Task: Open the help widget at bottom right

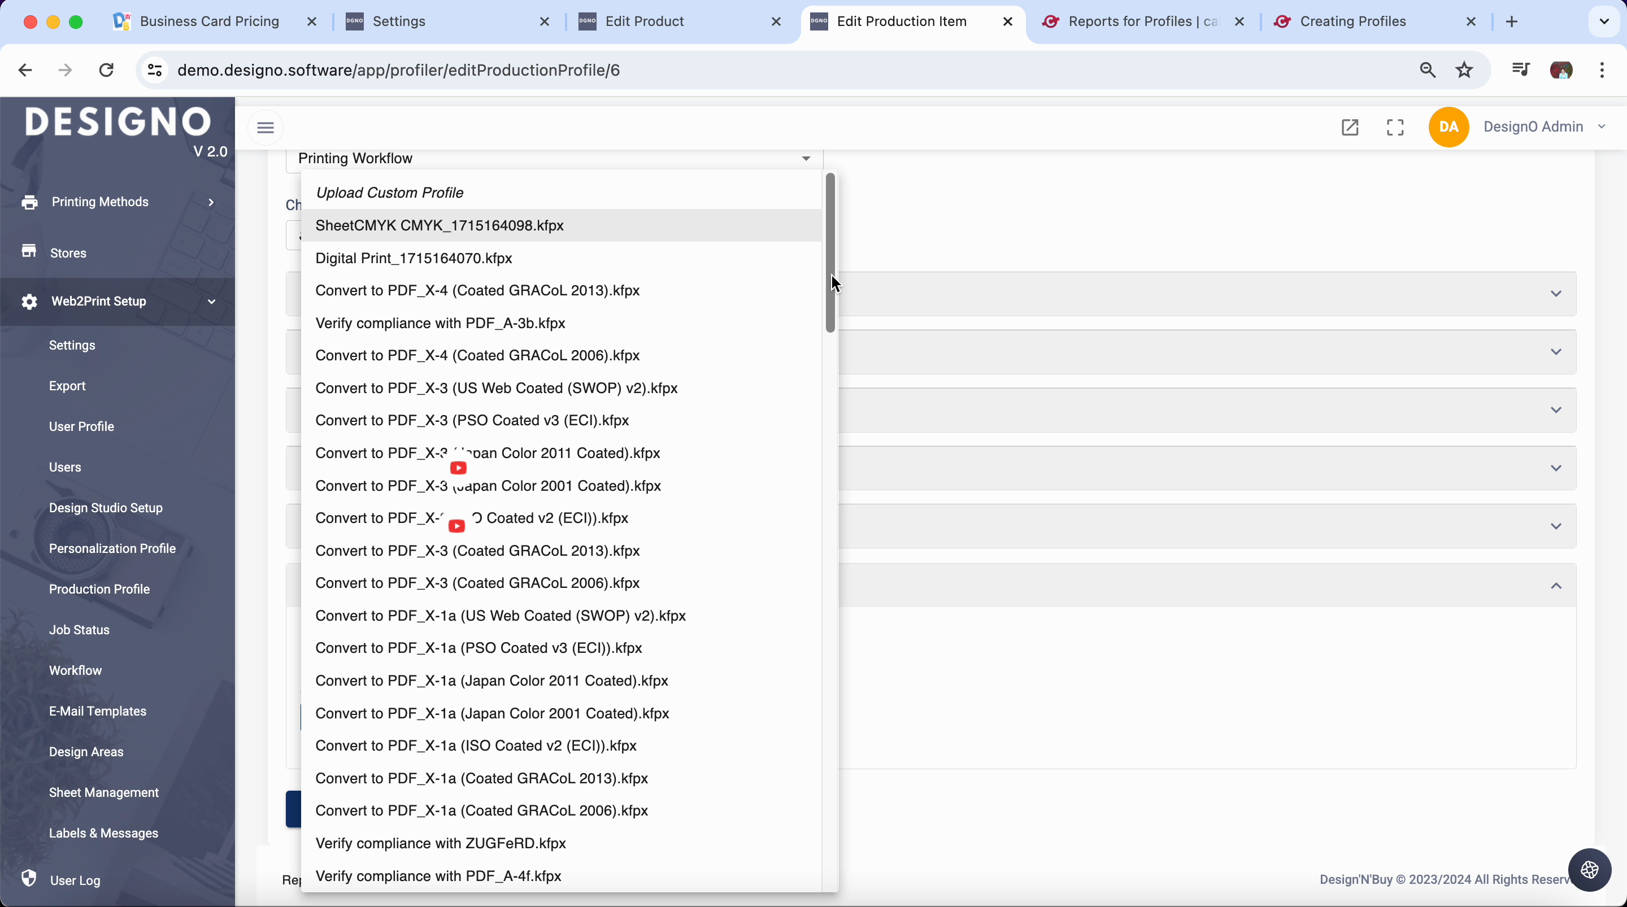Action: tap(1589, 870)
